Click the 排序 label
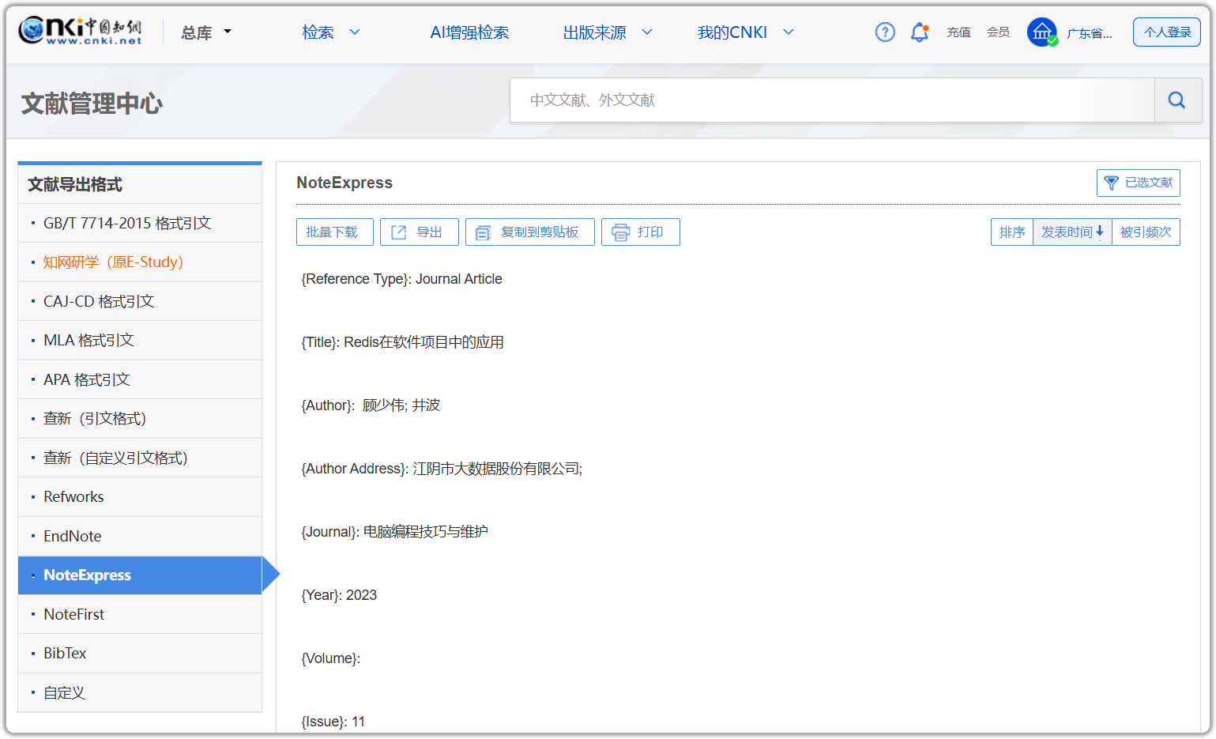This screenshot has height=739, width=1216. click(x=1012, y=232)
